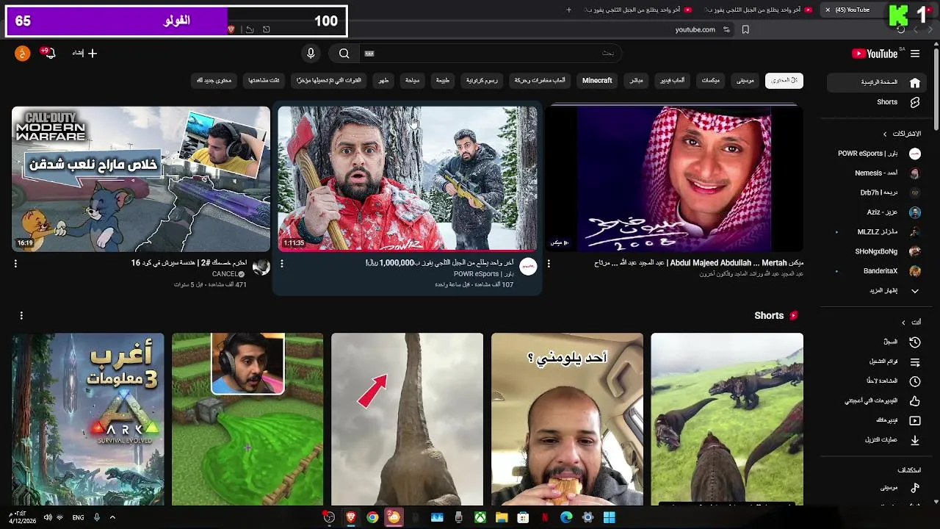Open Aziz subscription in sidebar
The image size is (940, 529).
point(877,212)
